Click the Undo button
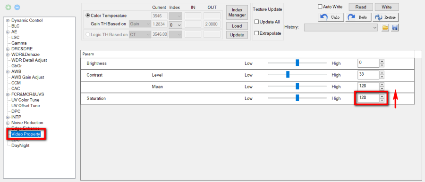Image resolution: width=425 pixels, height=182 pixels. 331,17
